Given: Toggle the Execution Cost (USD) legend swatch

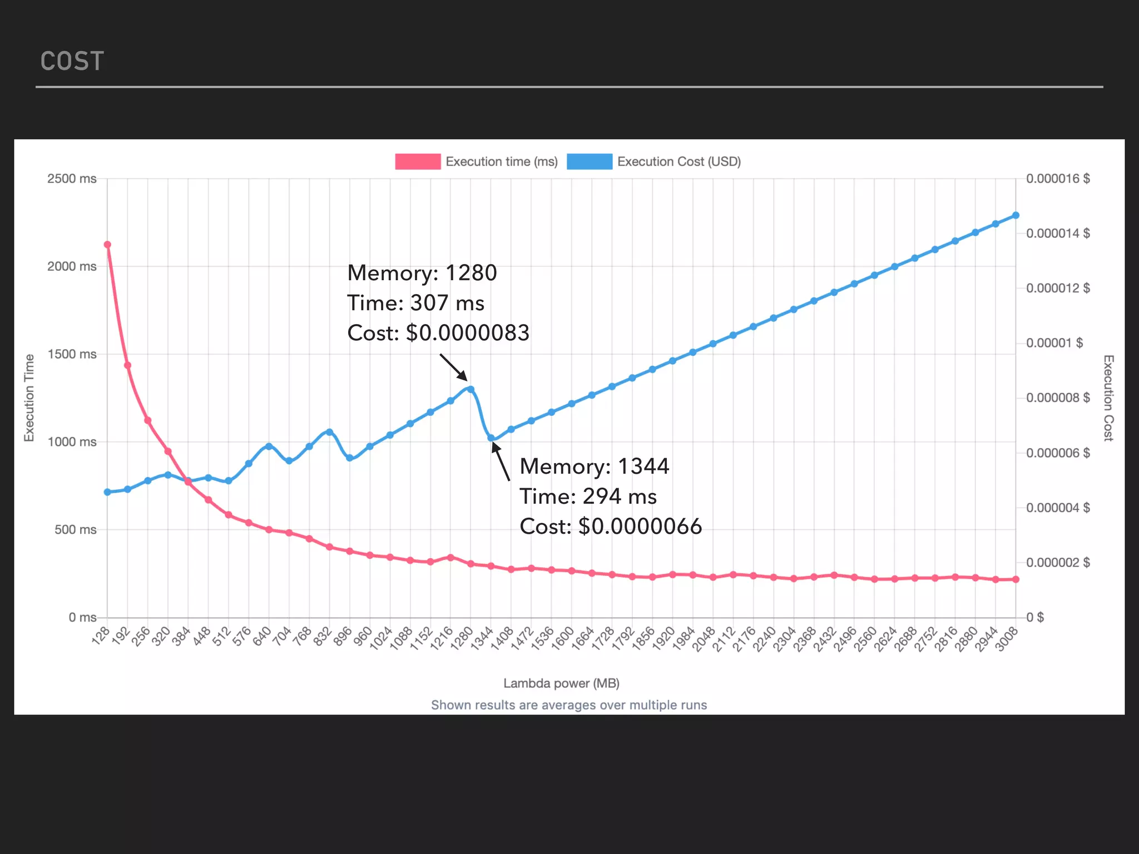Looking at the screenshot, I should click(590, 162).
